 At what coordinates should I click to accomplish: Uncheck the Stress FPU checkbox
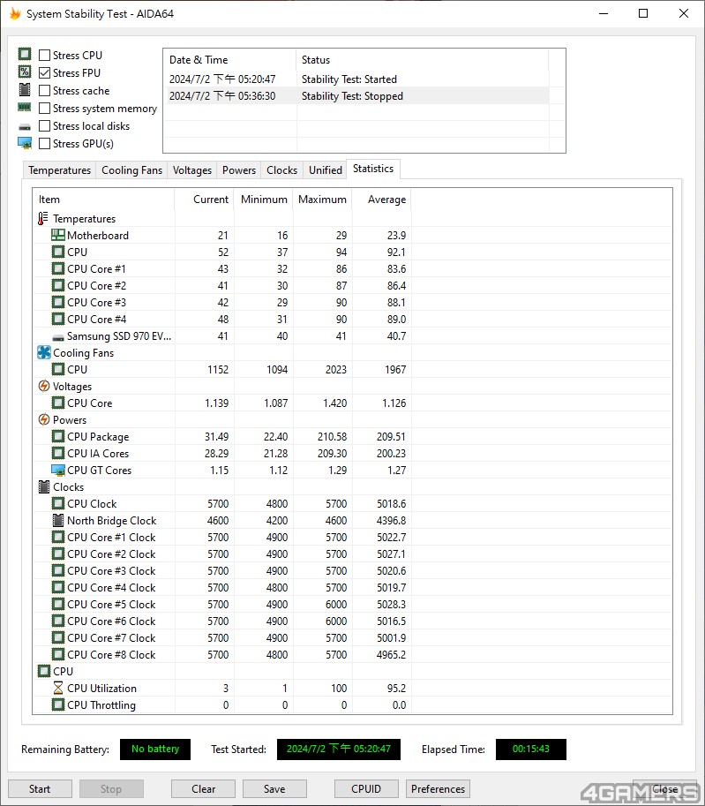click(x=45, y=72)
